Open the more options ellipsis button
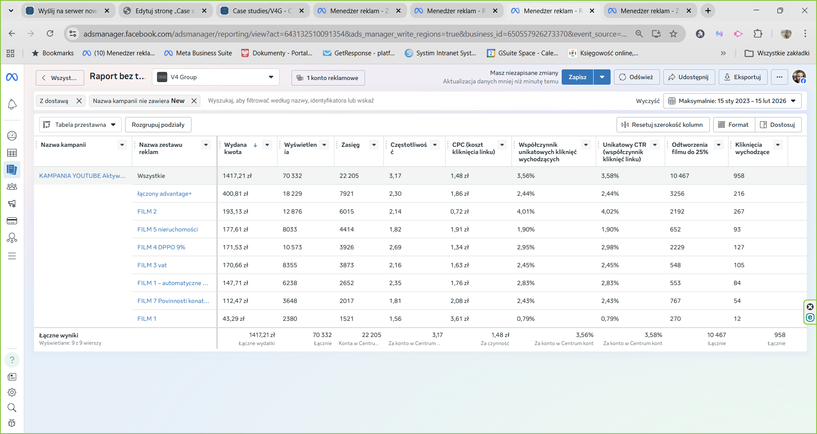This screenshot has height=434, width=817. (x=779, y=77)
